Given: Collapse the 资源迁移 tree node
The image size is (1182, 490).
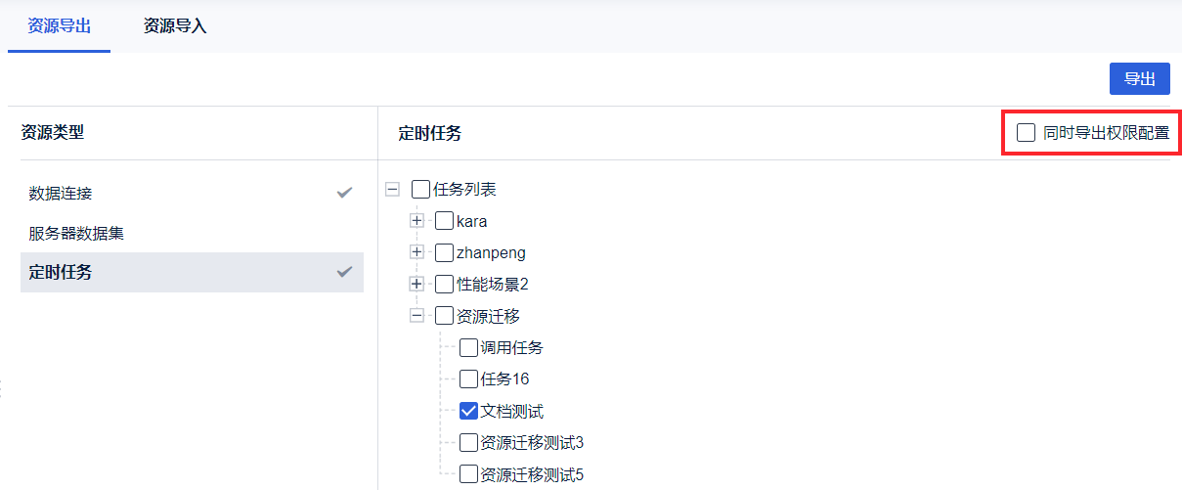Looking at the screenshot, I should click(417, 315).
